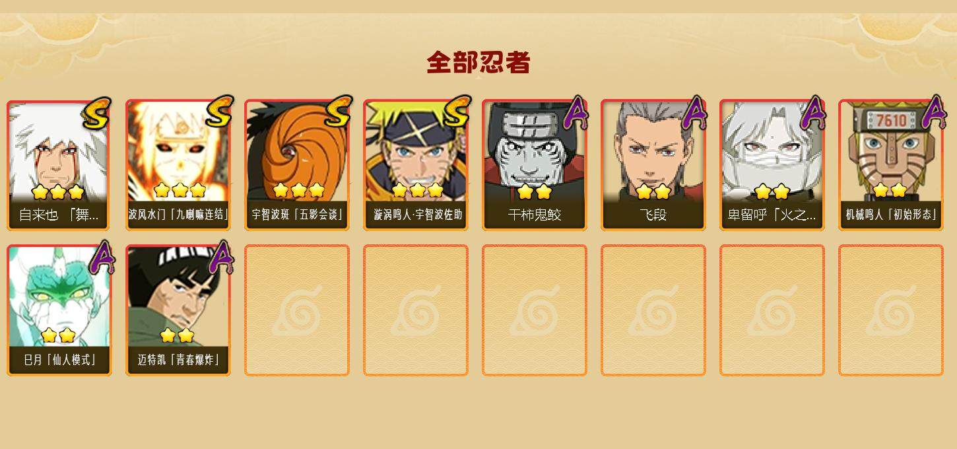Open 机械鸣人「初始形态」robot card
Viewport: 957px width, 449px height.
(x=891, y=165)
